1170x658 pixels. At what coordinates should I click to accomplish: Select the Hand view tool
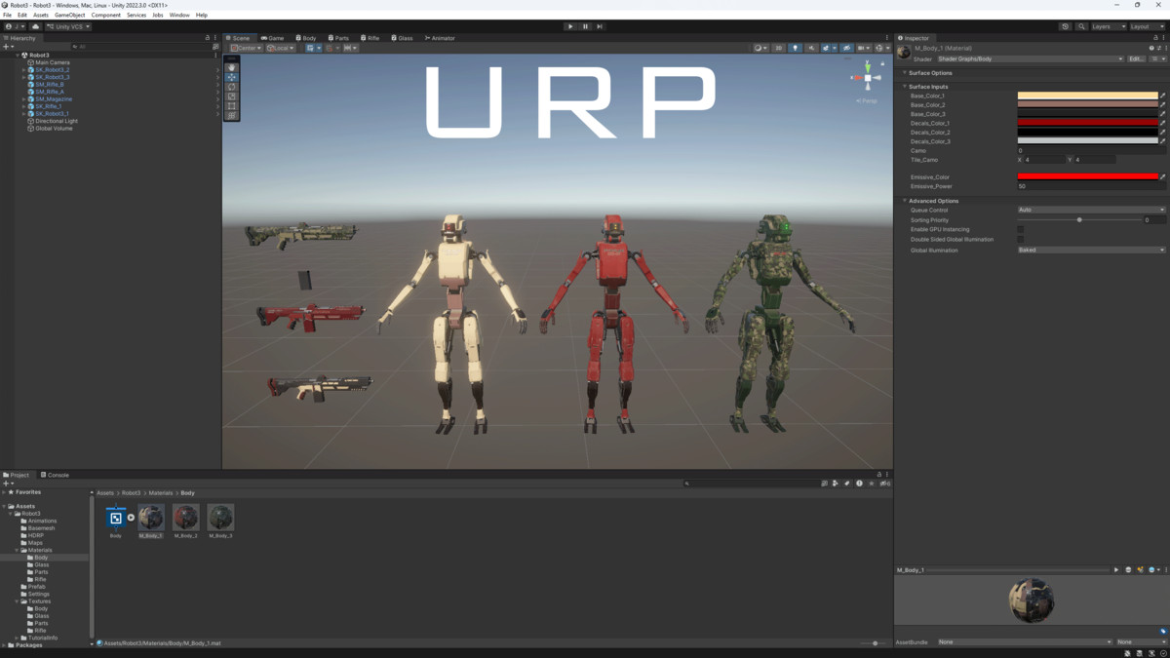pos(232,67)
